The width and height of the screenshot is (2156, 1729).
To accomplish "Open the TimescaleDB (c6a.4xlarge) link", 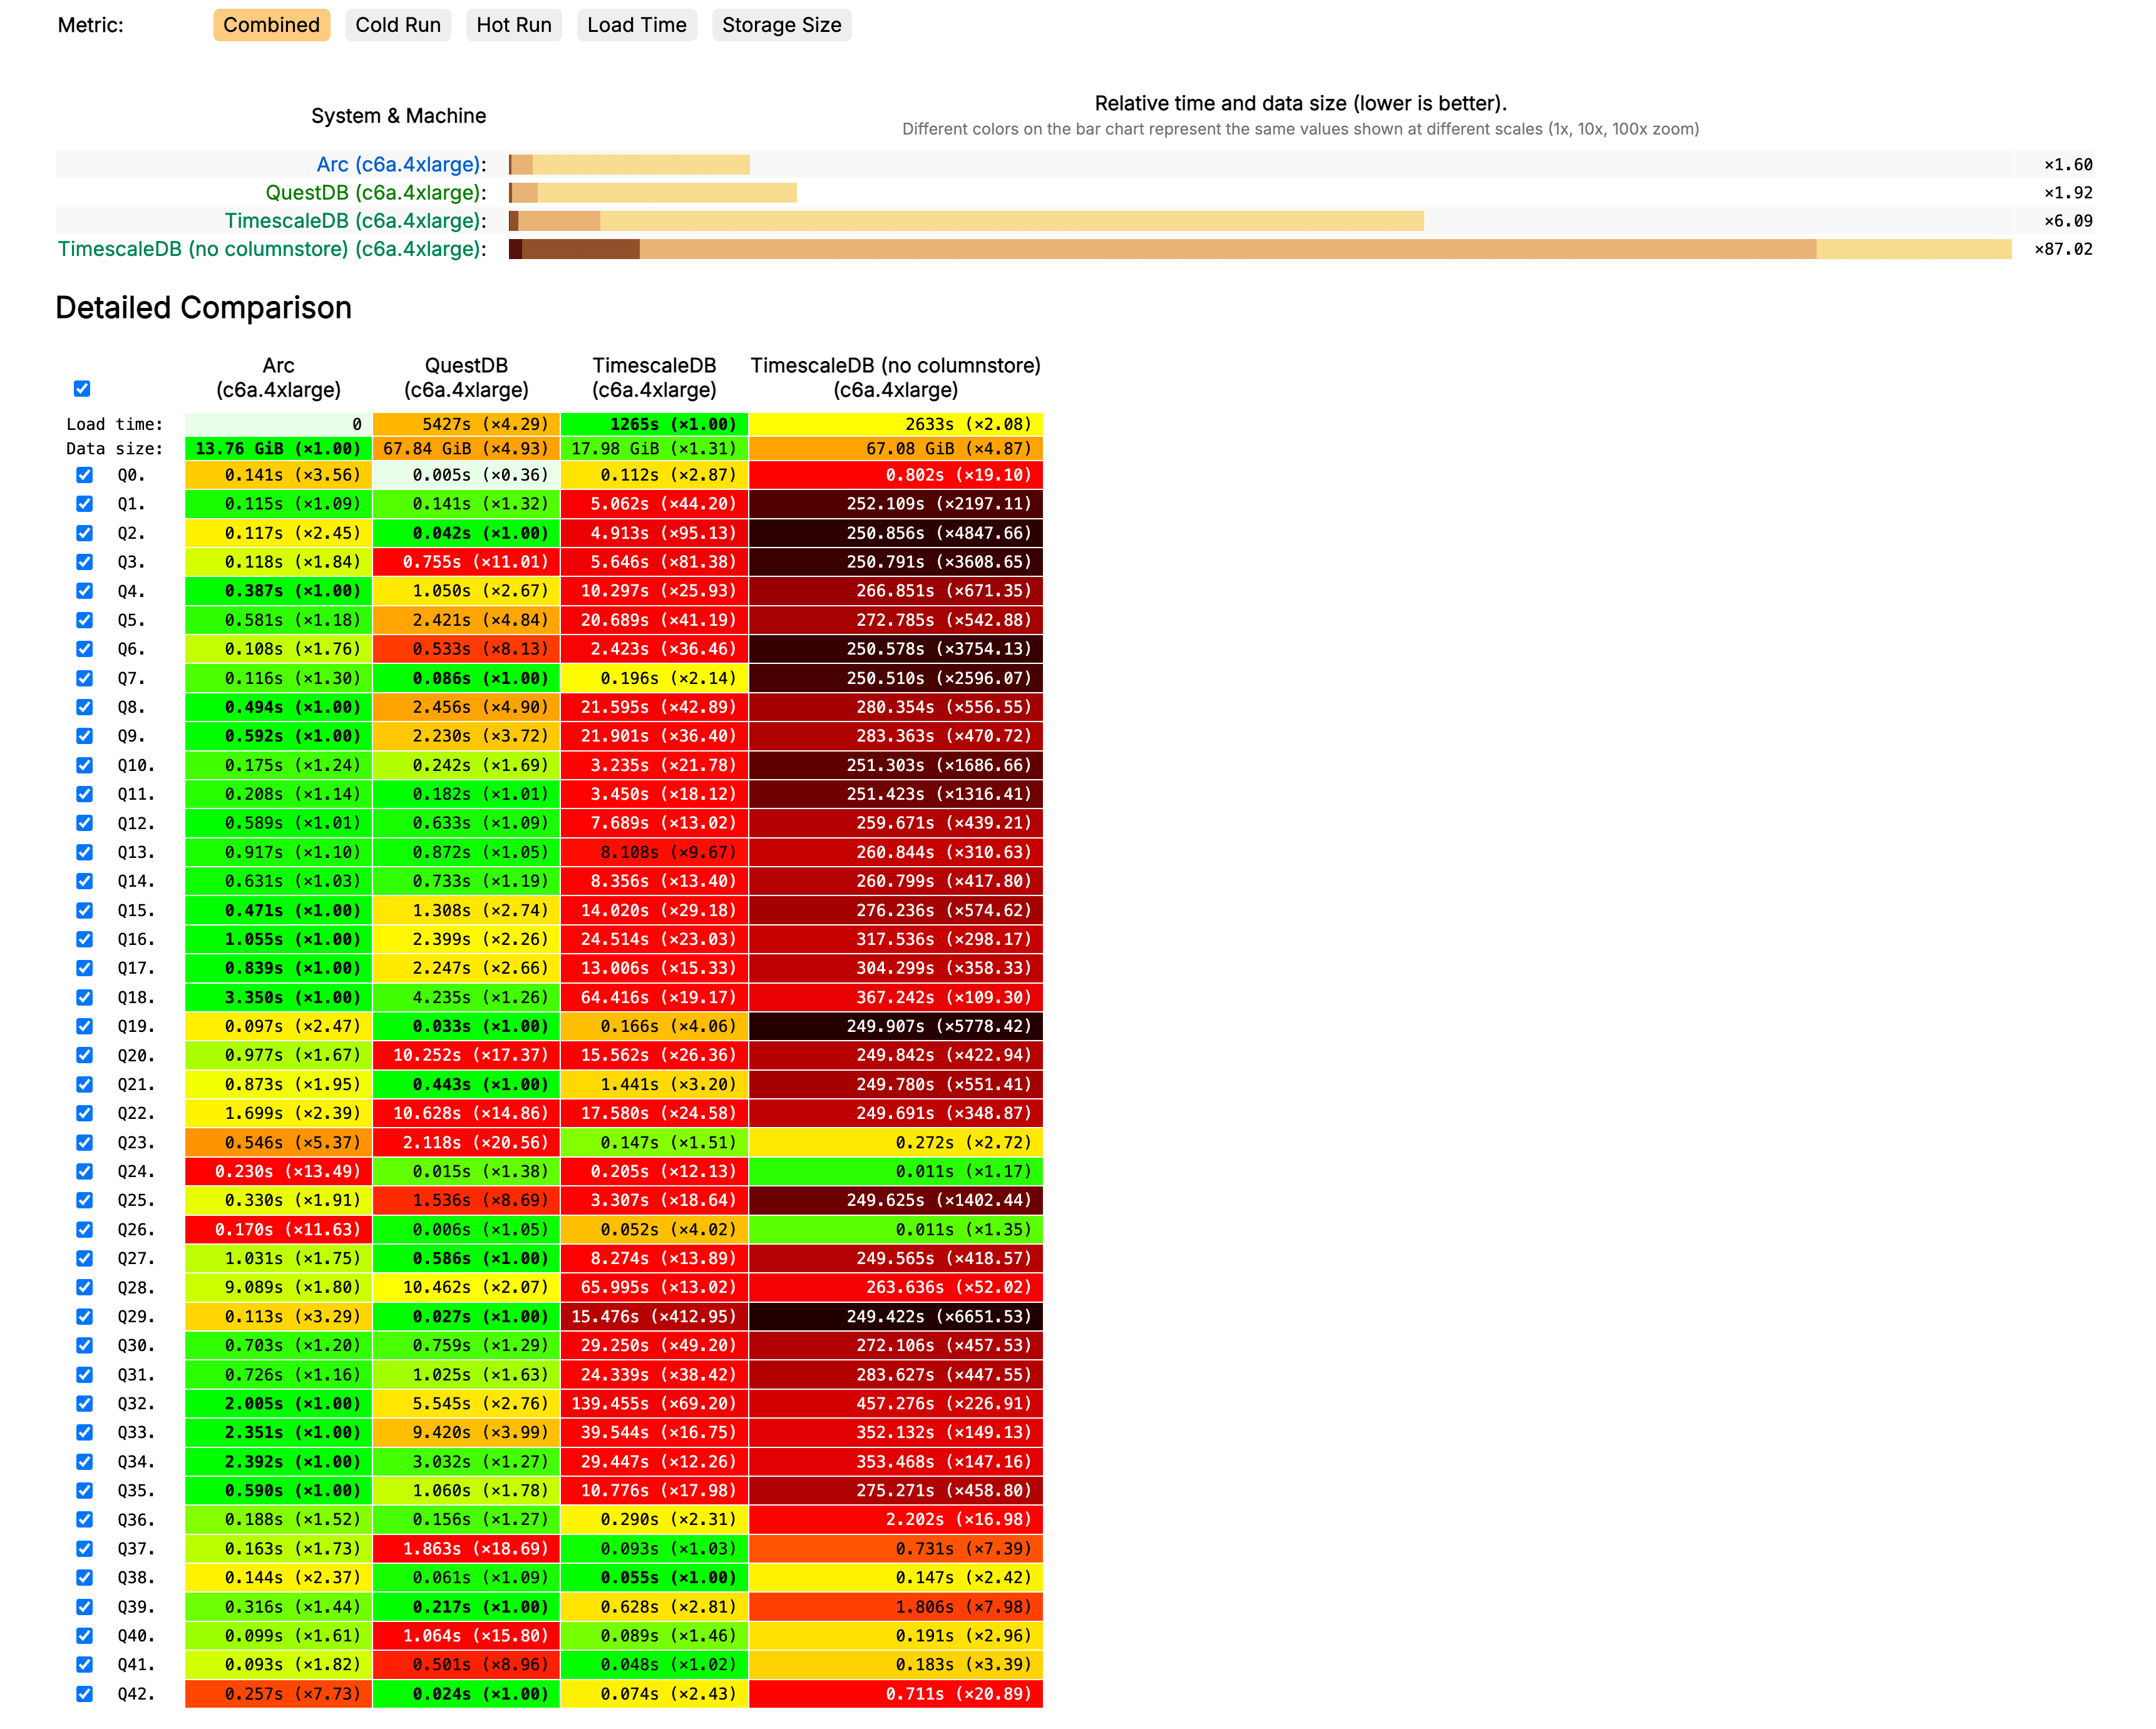I will coord(354,221).
